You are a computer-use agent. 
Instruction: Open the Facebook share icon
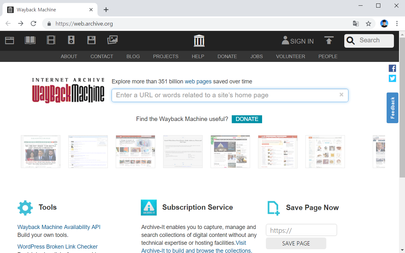click(392, 68)
